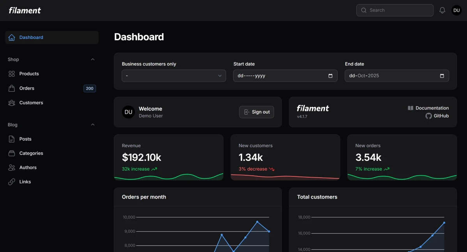Open Posts using the document icon
This screenshot has height=252, width=467.
pos(12,139)
